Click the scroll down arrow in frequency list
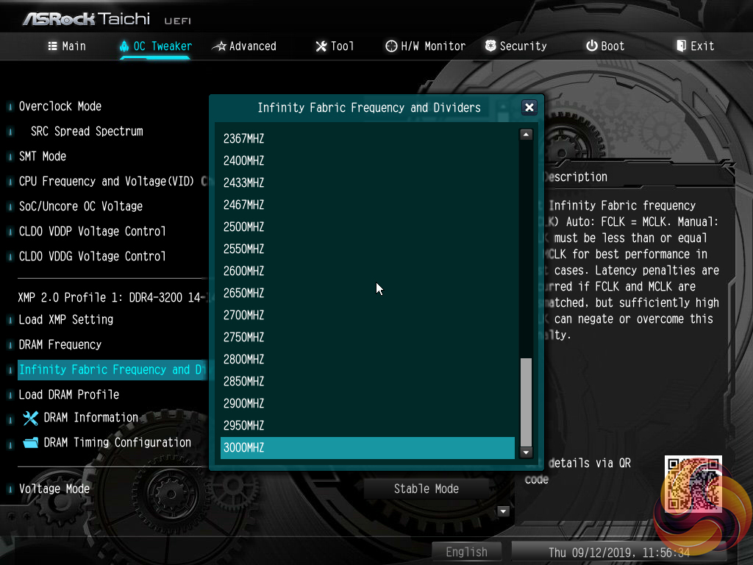Viewport: 753px width, 565px height. click(526, 452)
